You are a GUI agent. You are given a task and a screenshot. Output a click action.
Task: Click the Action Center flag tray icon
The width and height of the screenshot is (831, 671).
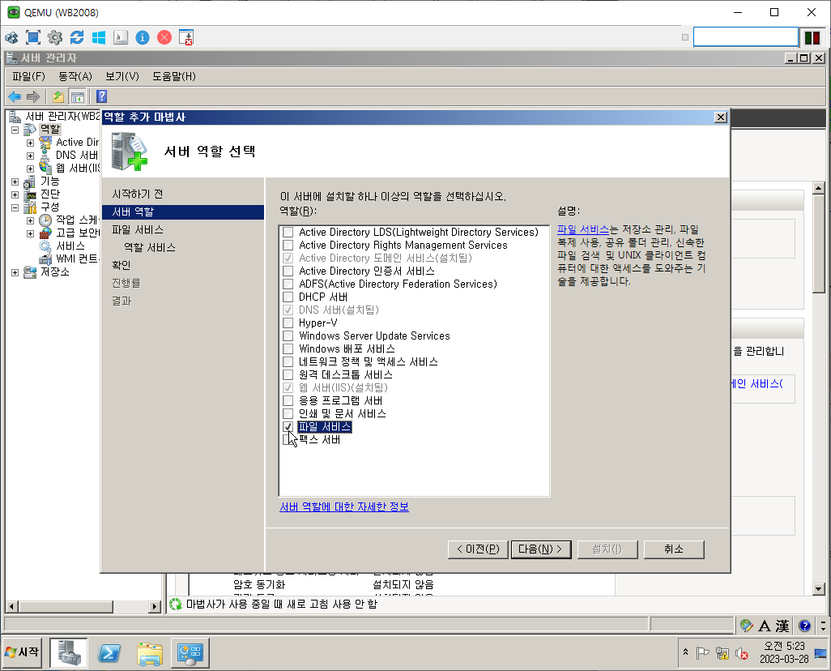pyautogui.click(x=703, y=653)
